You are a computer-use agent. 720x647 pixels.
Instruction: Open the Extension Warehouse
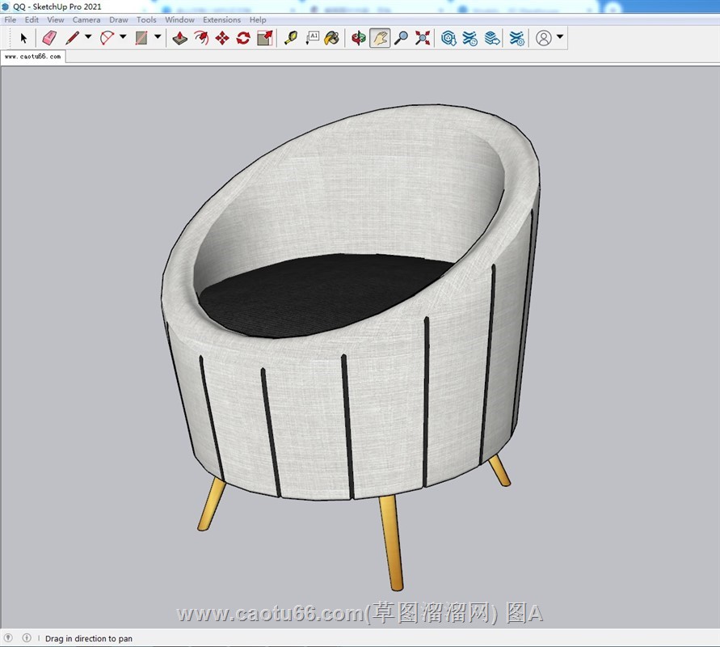pos(469,38)
